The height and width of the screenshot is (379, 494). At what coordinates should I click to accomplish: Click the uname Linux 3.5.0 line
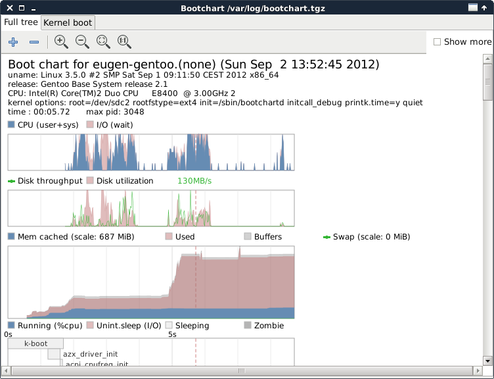pyautogui.click(x=143, y=75)
